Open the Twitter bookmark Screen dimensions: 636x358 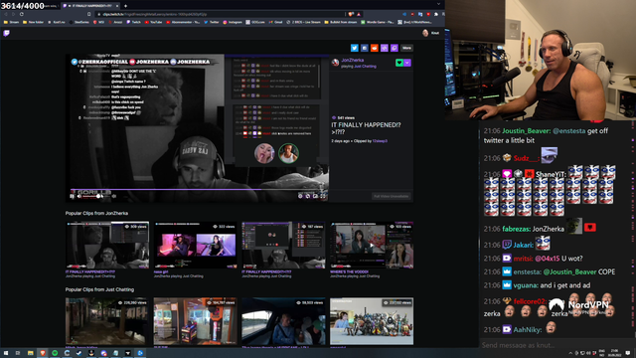tap(212, 22)
